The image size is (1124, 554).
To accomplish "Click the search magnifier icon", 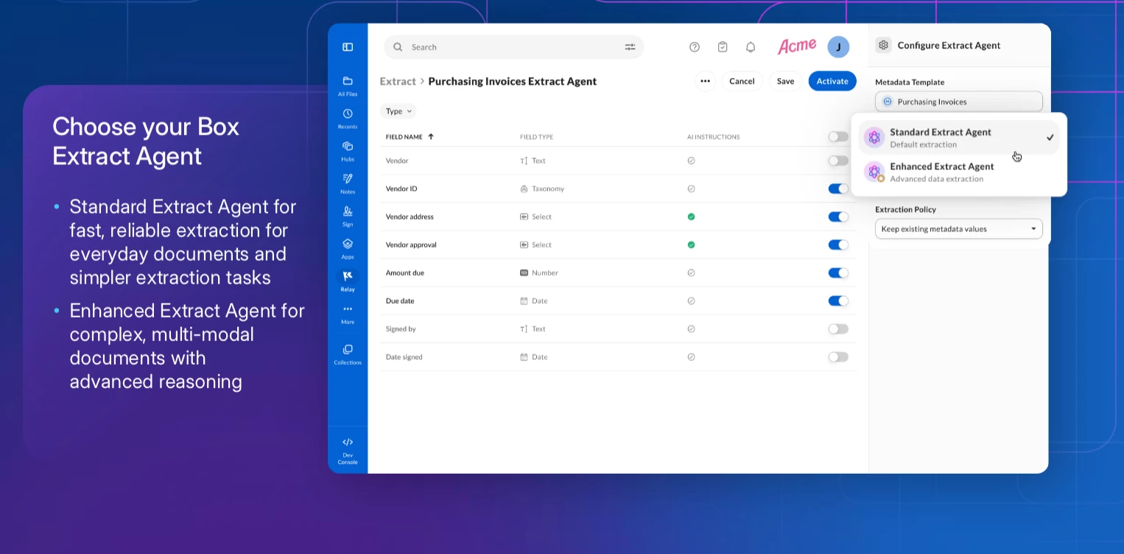I will click(x=398, y=47).
